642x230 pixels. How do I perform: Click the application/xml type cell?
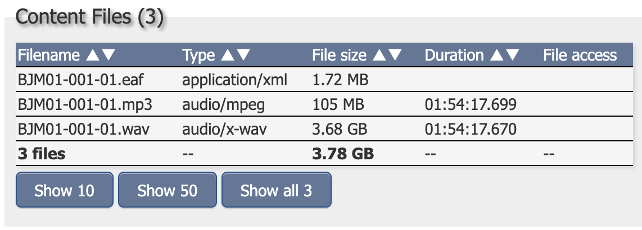click(x=234, y=80)
